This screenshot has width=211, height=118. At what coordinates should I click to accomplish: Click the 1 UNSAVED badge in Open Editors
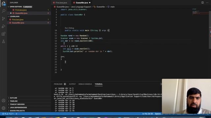click(27, 7)
